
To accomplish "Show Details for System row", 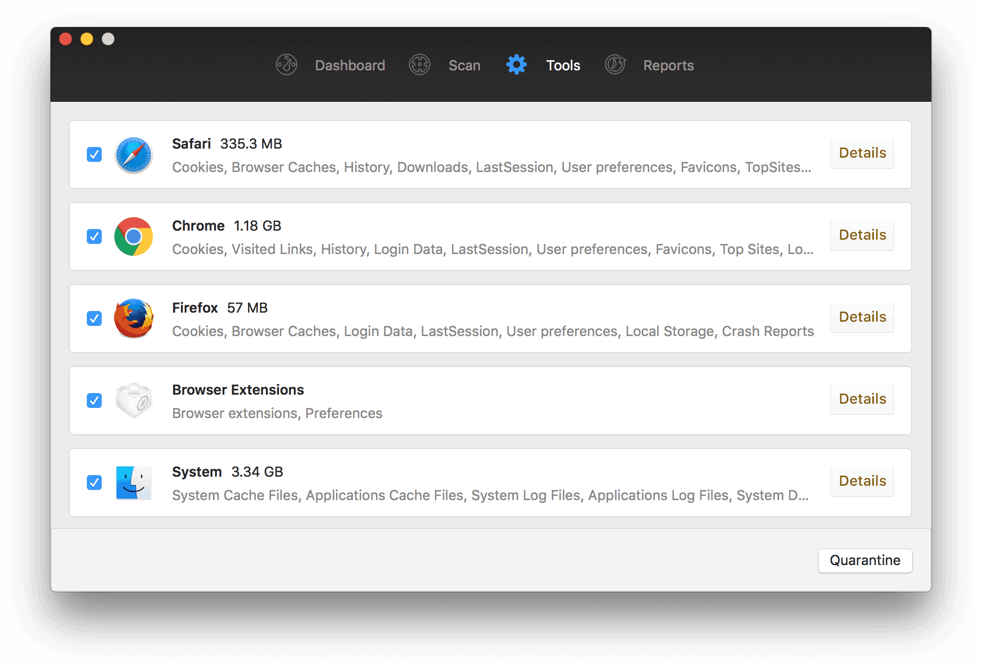I will (x=862, y=481).
